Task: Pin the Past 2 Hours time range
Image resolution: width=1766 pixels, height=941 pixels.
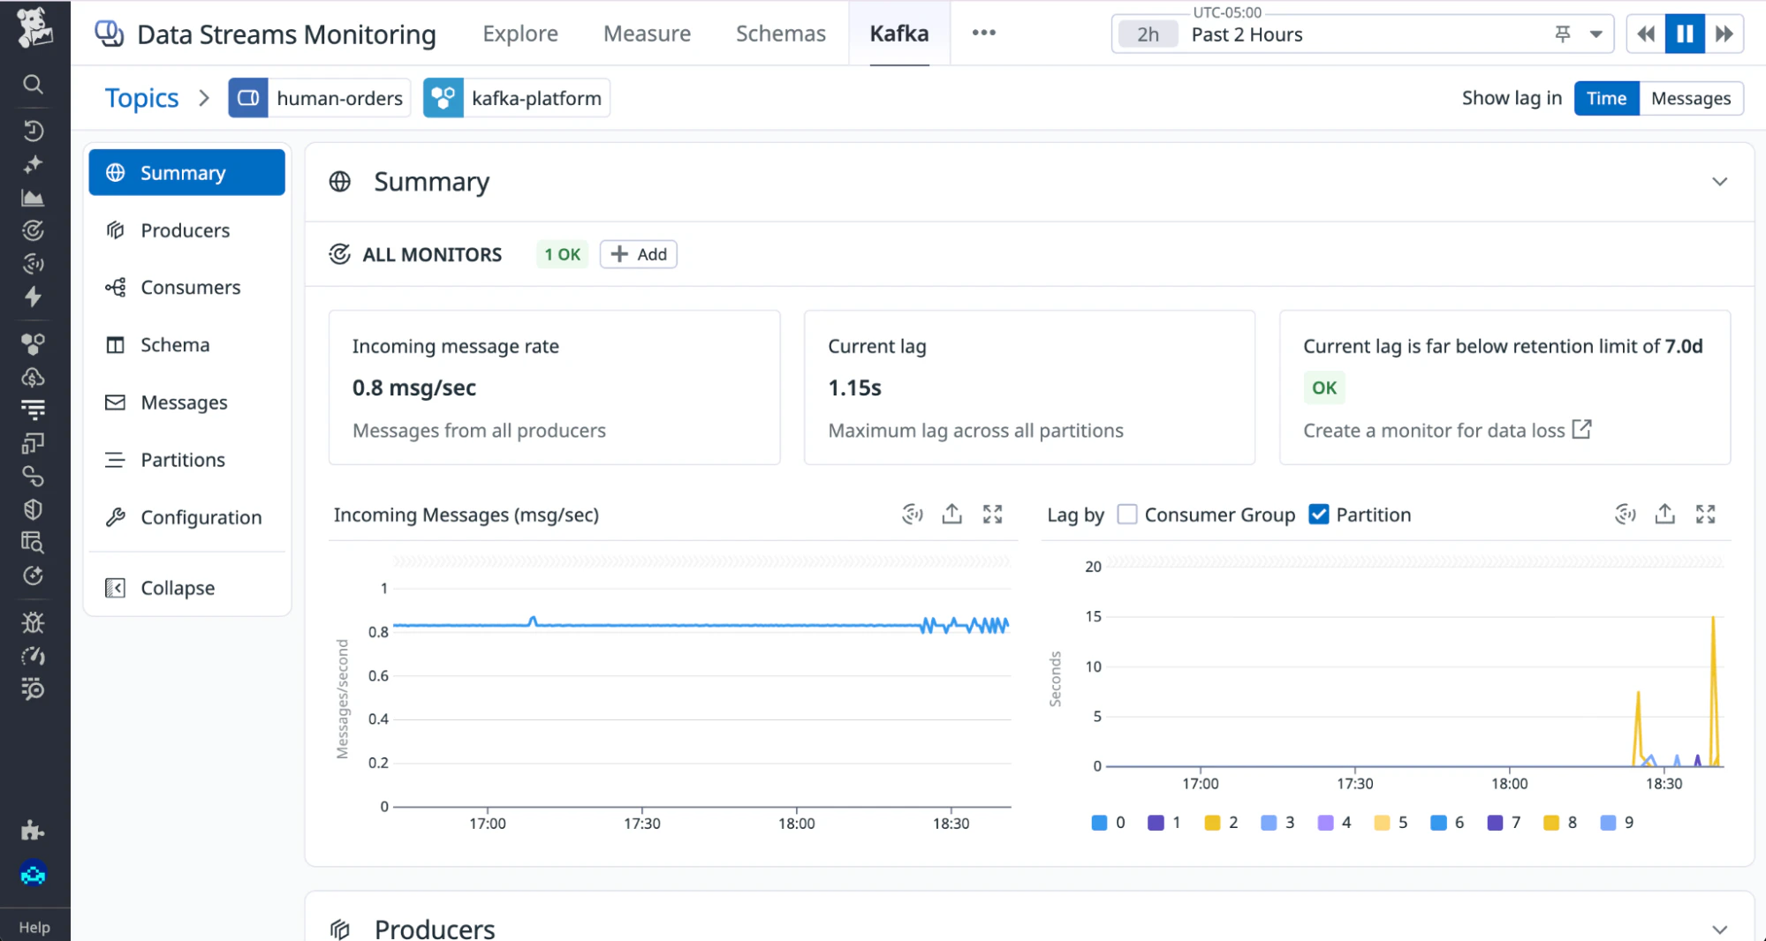Action: point(1563,34)
